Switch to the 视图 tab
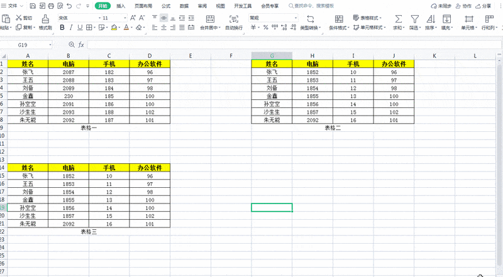Viewport: 503px width, 277px height. click(221, 6)
